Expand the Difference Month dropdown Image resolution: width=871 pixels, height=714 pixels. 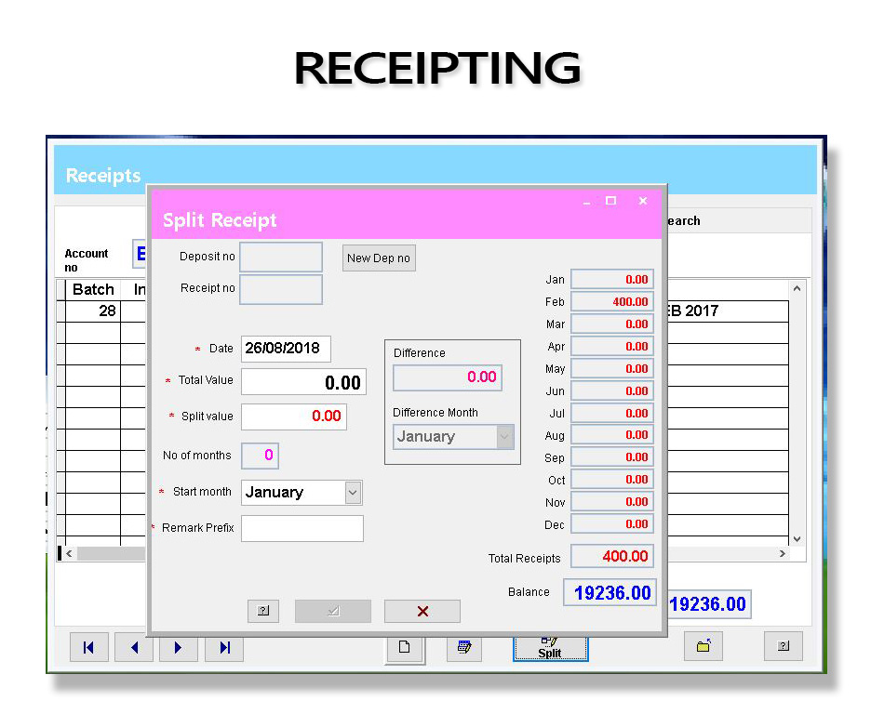point(504,437)
